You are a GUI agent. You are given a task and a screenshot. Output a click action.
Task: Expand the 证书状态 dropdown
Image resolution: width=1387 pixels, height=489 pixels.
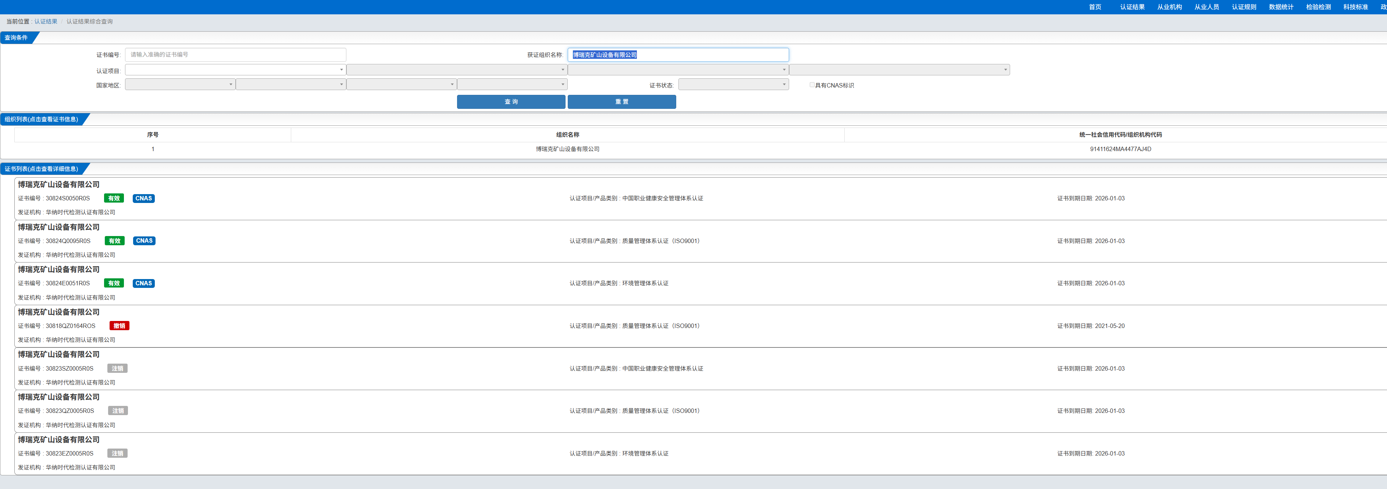(733, 85)
